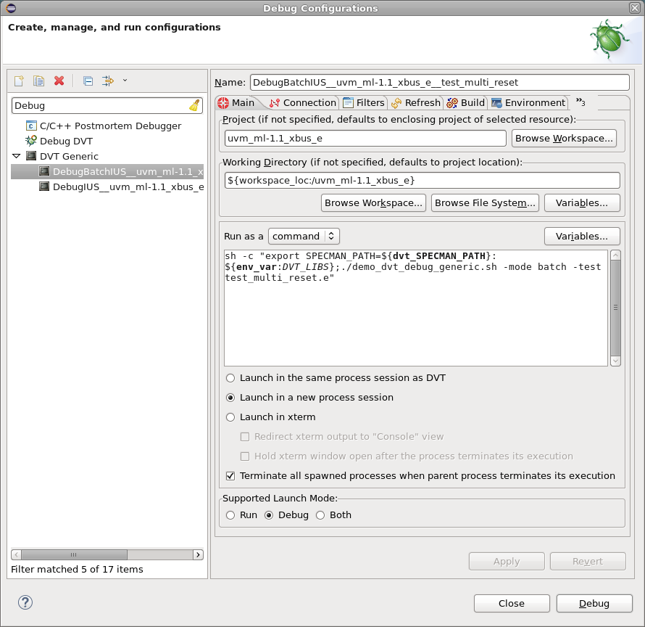This screenshot has width=645, height=627.
Task: Open the Run as command dropdown
Action: click(x=304, y=236)
